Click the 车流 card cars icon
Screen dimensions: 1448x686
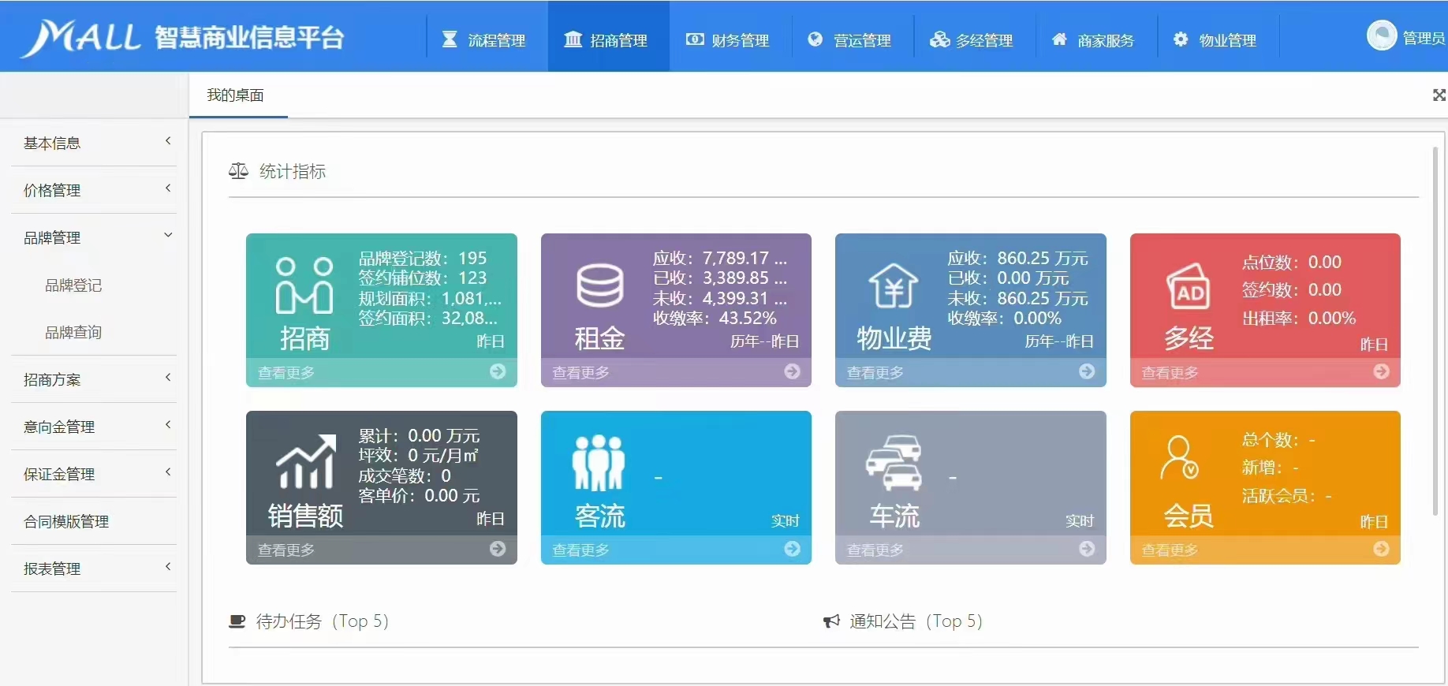894,462
